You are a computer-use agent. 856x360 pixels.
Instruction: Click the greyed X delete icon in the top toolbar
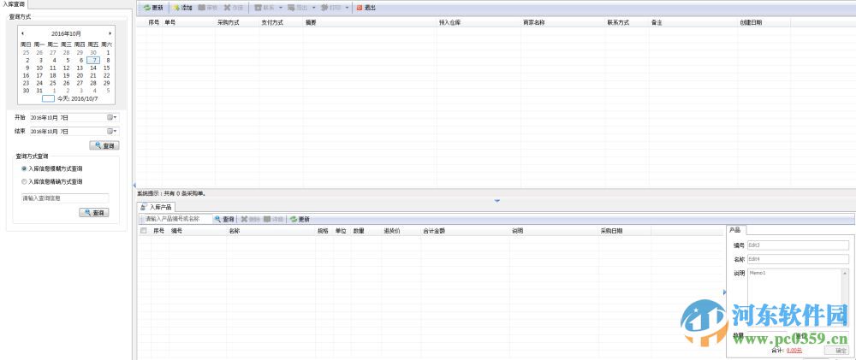coord(229,9)
